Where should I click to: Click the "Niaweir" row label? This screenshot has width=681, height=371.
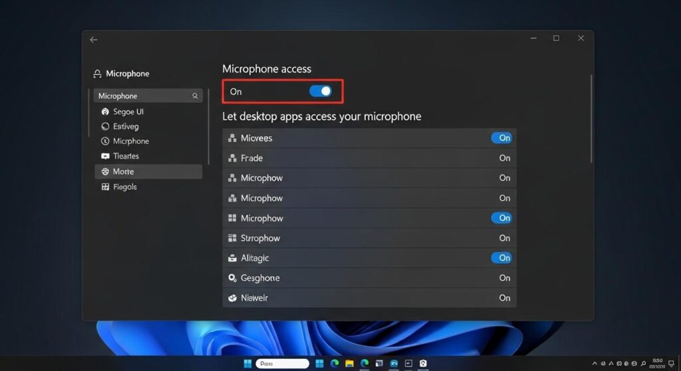[255, 298]
